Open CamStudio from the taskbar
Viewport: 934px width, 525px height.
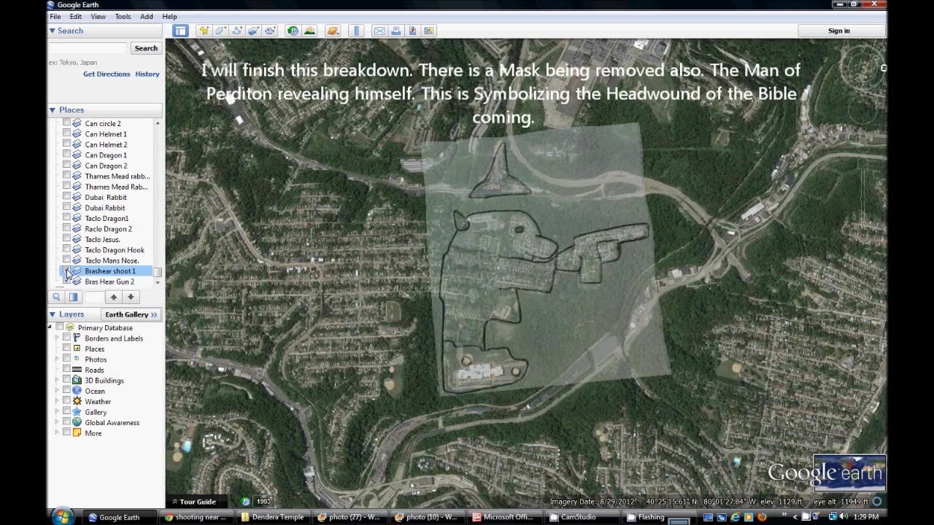click(x=578, y=517)
